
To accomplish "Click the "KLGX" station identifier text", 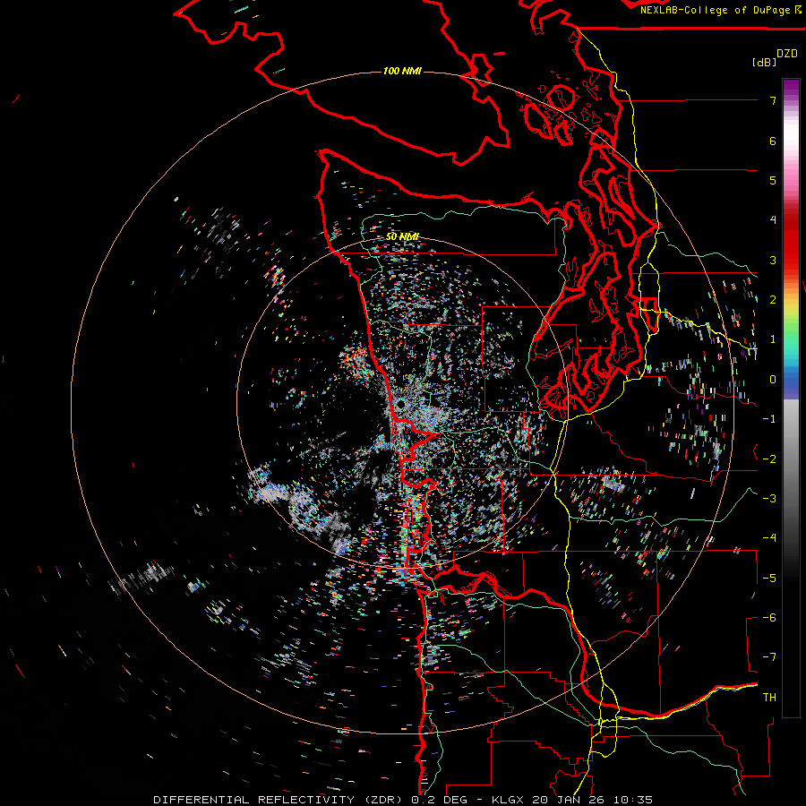I will tap(509, 800).
